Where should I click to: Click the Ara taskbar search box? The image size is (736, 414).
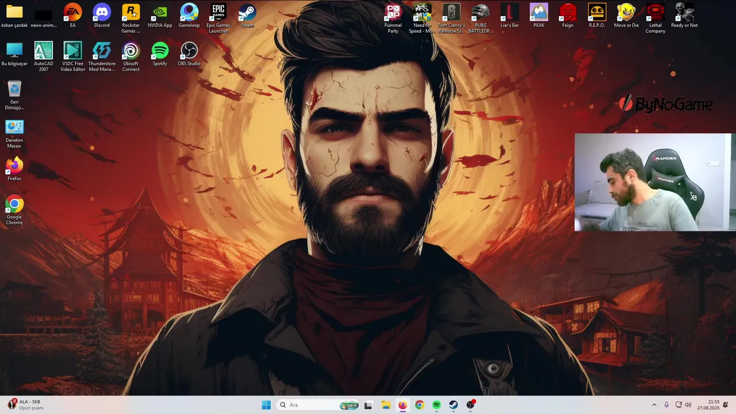[318, 405]
